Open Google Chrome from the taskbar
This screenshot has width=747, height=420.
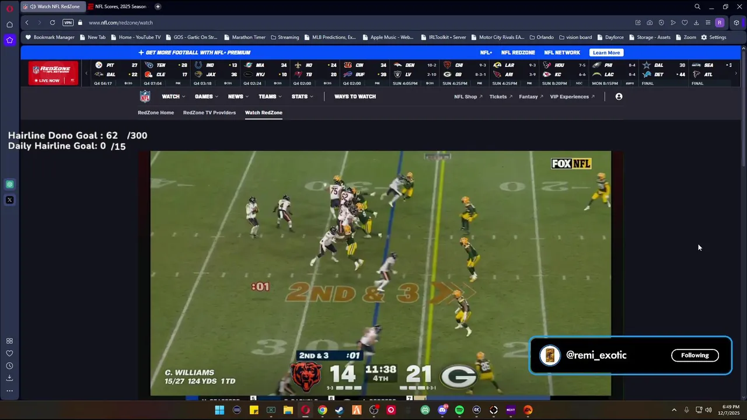(322, 410)
